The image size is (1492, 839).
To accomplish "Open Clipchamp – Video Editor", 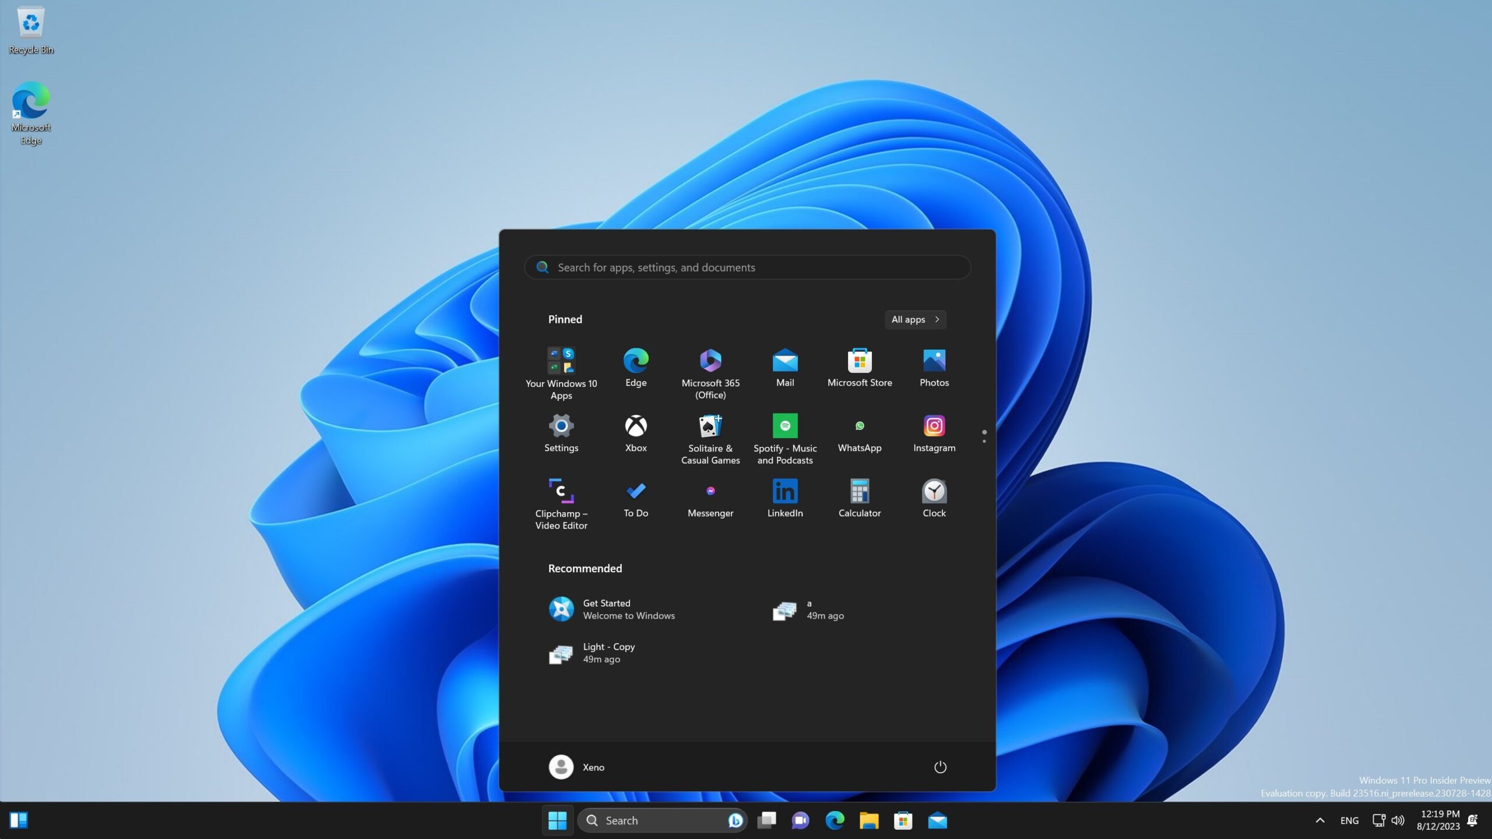I will tap(561, 504).
